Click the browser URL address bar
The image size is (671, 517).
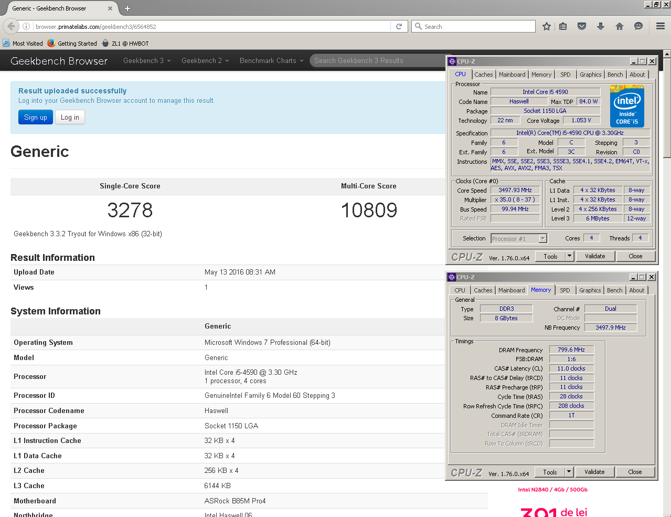point(212,26)
